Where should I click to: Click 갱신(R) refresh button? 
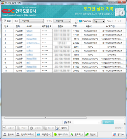pos(91,135)
